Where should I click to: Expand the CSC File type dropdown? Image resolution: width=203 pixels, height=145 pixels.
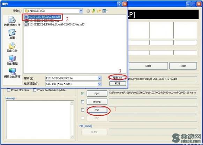[99, 84]
